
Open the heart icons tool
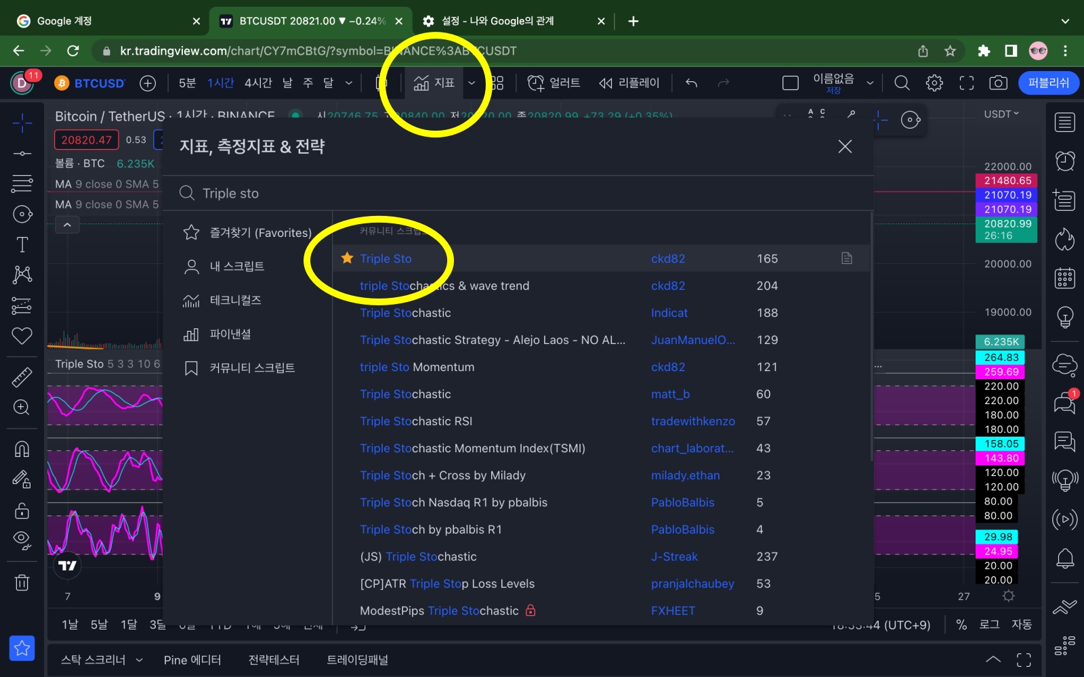point(22,335)
